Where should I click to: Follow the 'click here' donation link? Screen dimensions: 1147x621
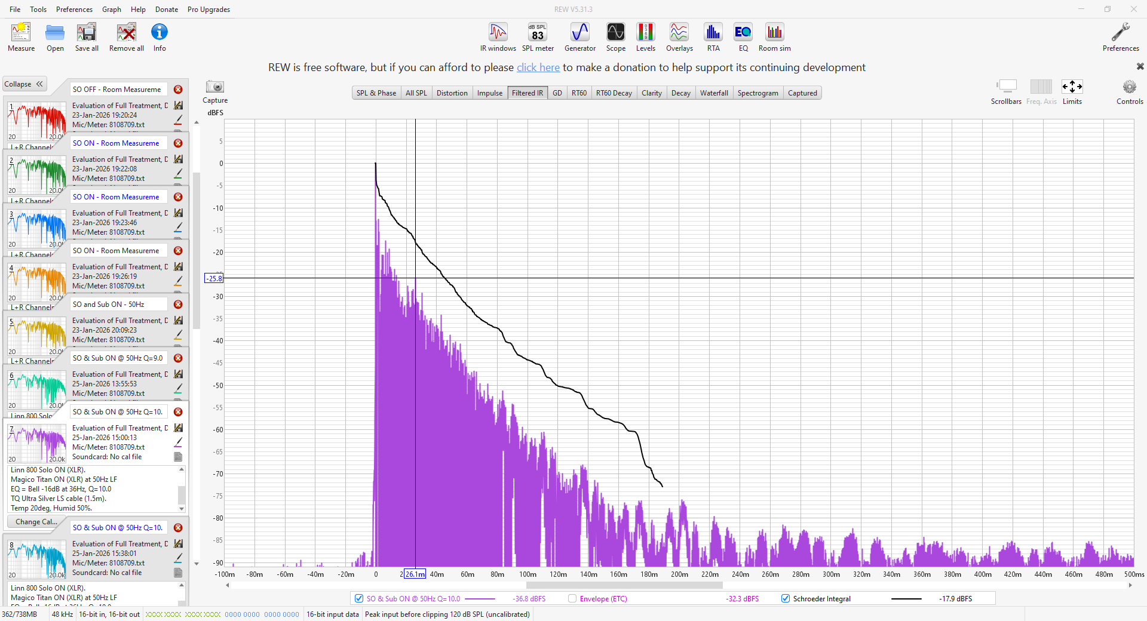pos(538,67)
